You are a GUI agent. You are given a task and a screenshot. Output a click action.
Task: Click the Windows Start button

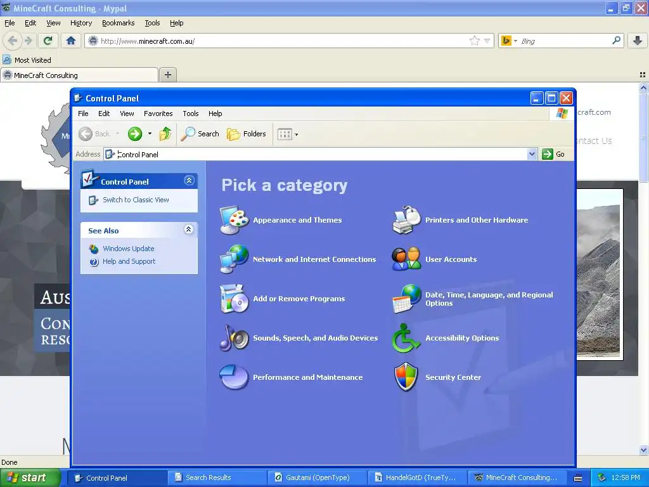coord(30,477)
